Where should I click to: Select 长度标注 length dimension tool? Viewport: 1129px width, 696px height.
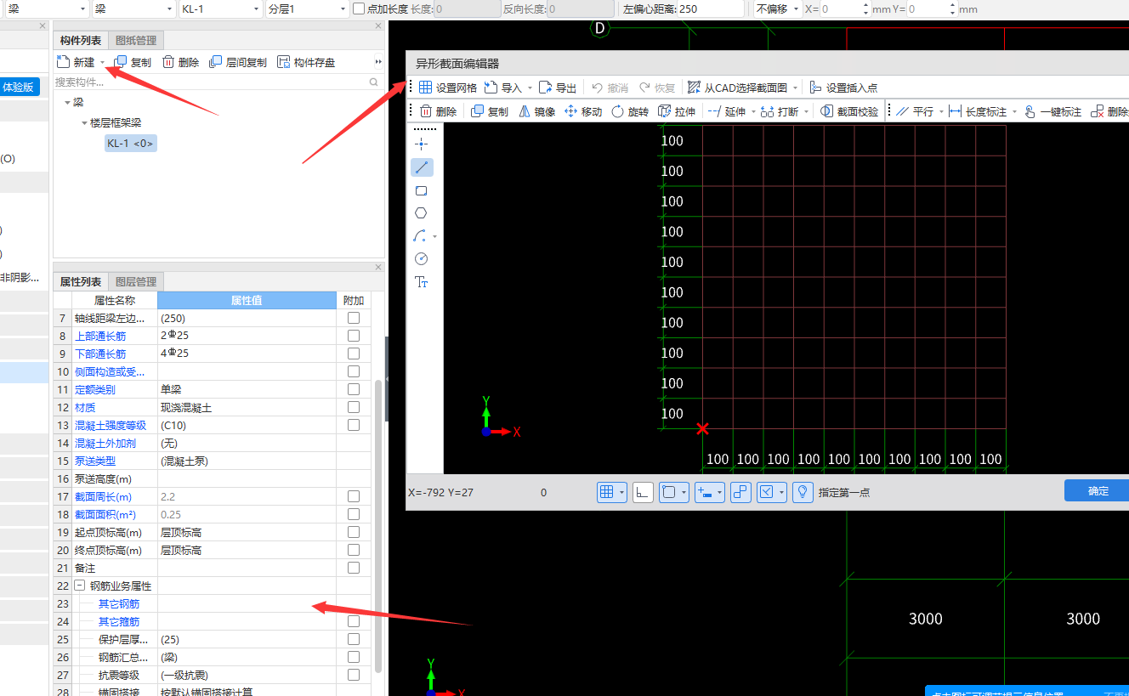click(978, 111)
